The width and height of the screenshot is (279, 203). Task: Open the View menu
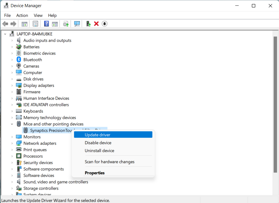tap(38, 15)
